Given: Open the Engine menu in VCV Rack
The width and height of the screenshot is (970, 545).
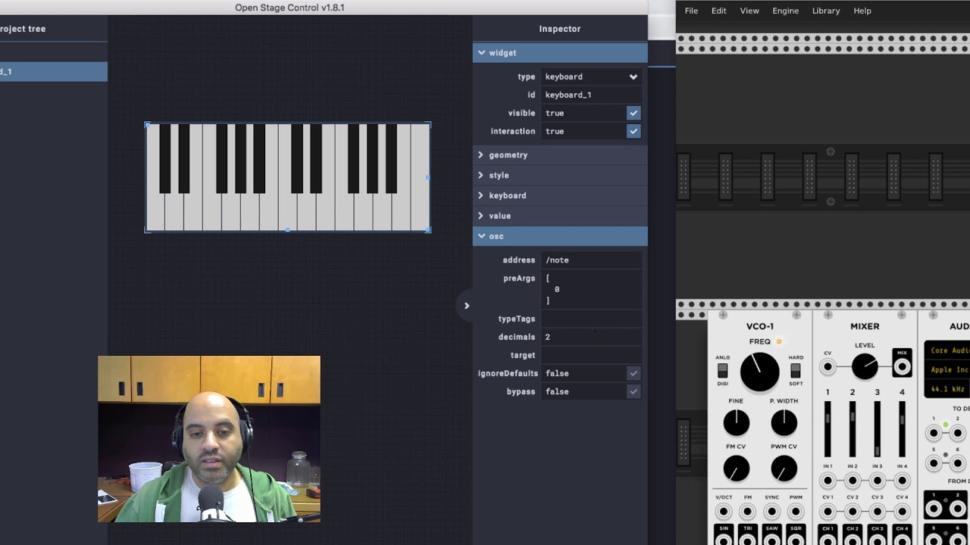Looking at the screenshot, I should 785,11.
